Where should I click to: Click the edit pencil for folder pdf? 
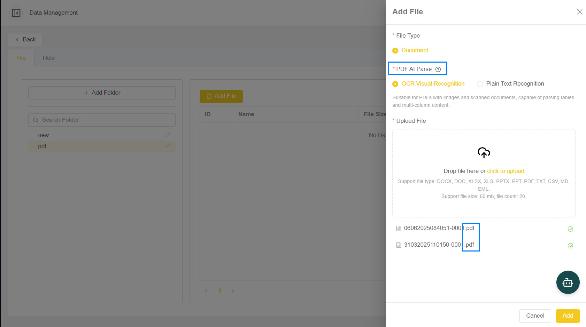[x=168, y=146]
